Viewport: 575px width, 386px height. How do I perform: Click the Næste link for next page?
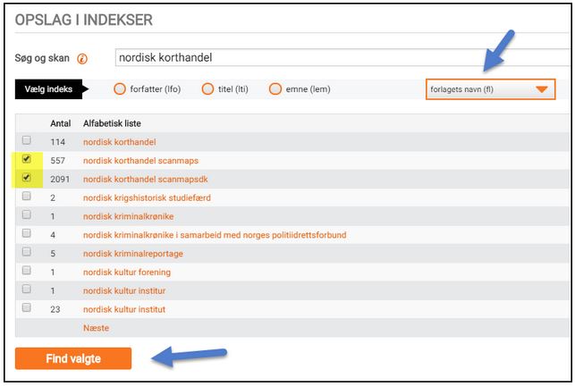pyautogui.click(x=96, y=328)
